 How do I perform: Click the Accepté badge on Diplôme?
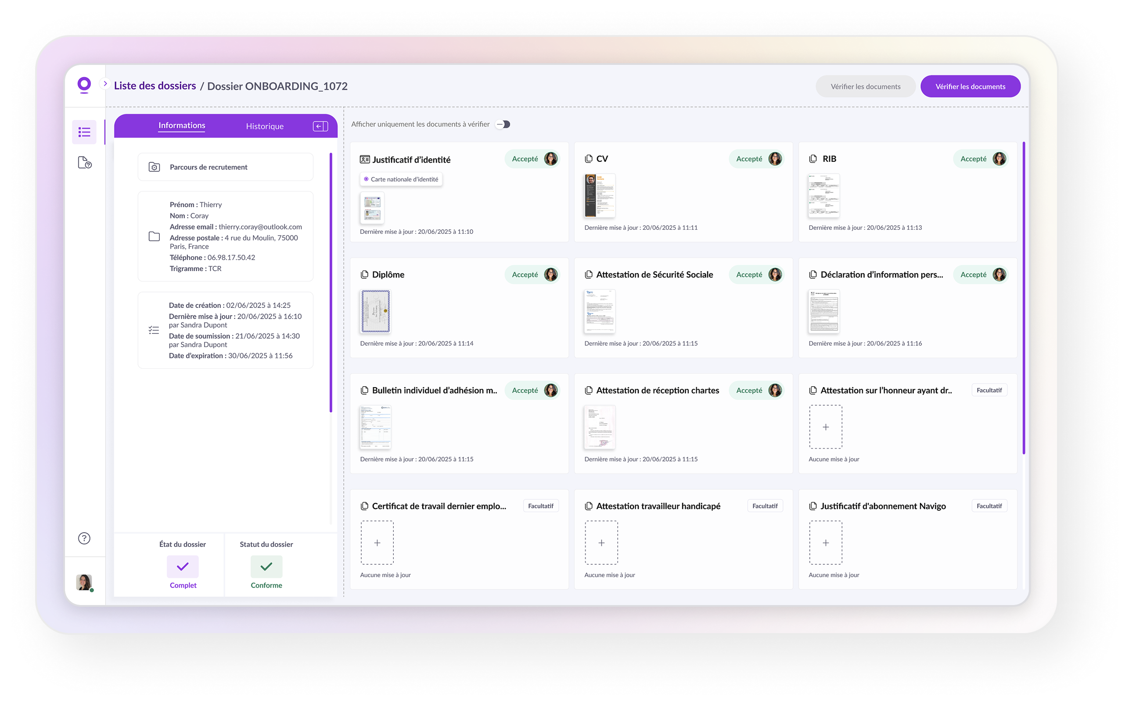532,274
